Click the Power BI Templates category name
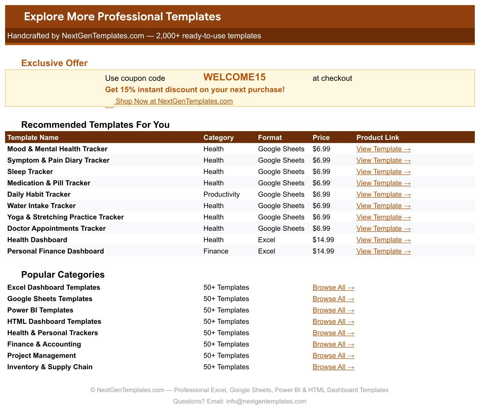Image resolution: width=480 pixels, height=410 pixels. [40, 310]
